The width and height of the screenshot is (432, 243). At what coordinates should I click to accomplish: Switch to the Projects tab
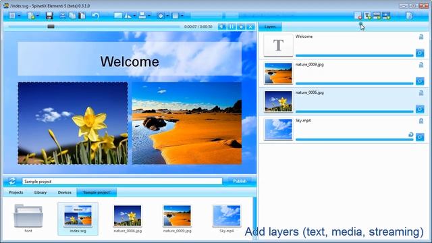[x=16, y=192]
